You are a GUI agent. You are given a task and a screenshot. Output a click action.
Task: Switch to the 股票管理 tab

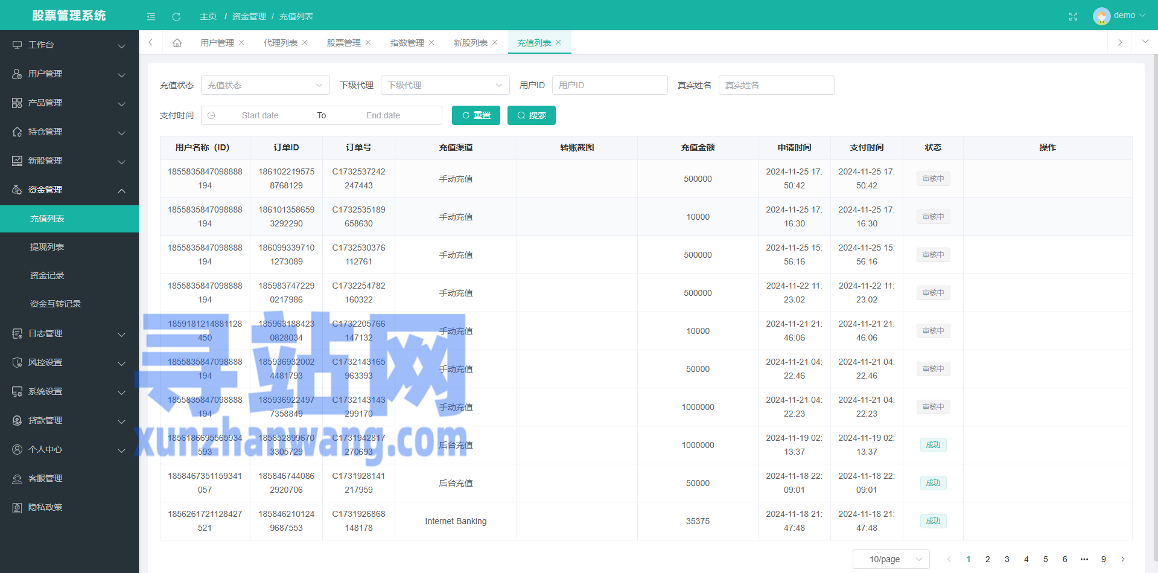[343, 43]
